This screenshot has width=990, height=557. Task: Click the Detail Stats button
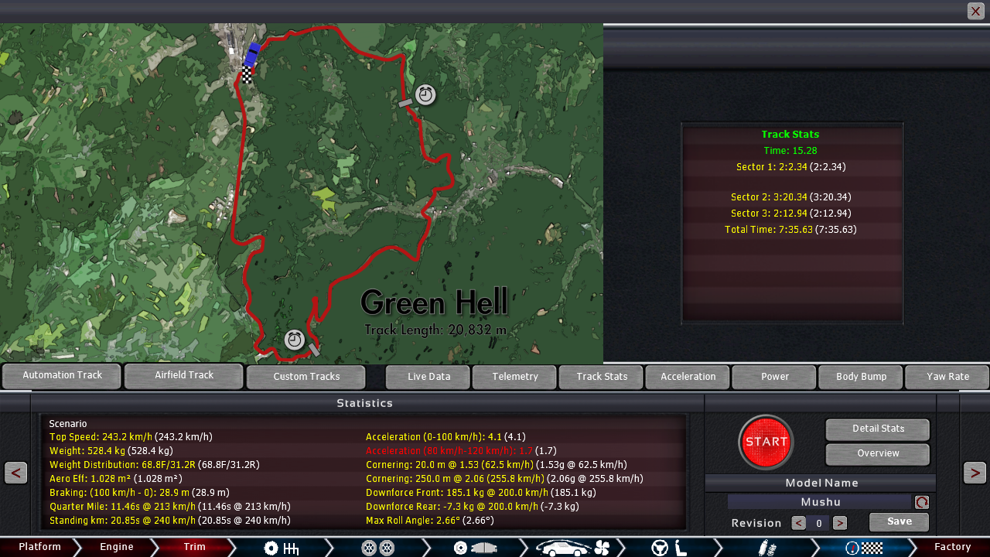tap(877, 429)
